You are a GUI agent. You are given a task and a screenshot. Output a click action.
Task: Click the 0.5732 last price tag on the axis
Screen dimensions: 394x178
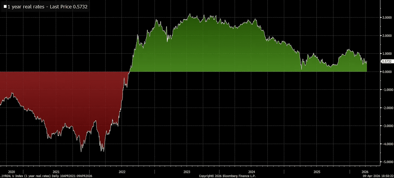[x=386, y=62]
